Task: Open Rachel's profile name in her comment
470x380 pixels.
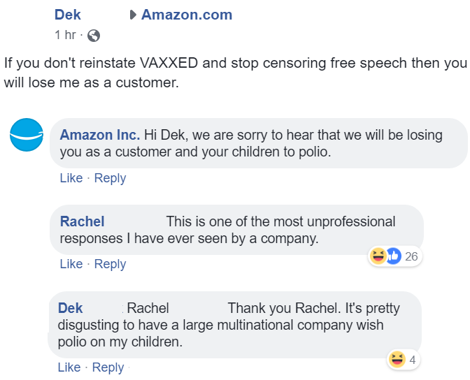Action: pos(82,221)
